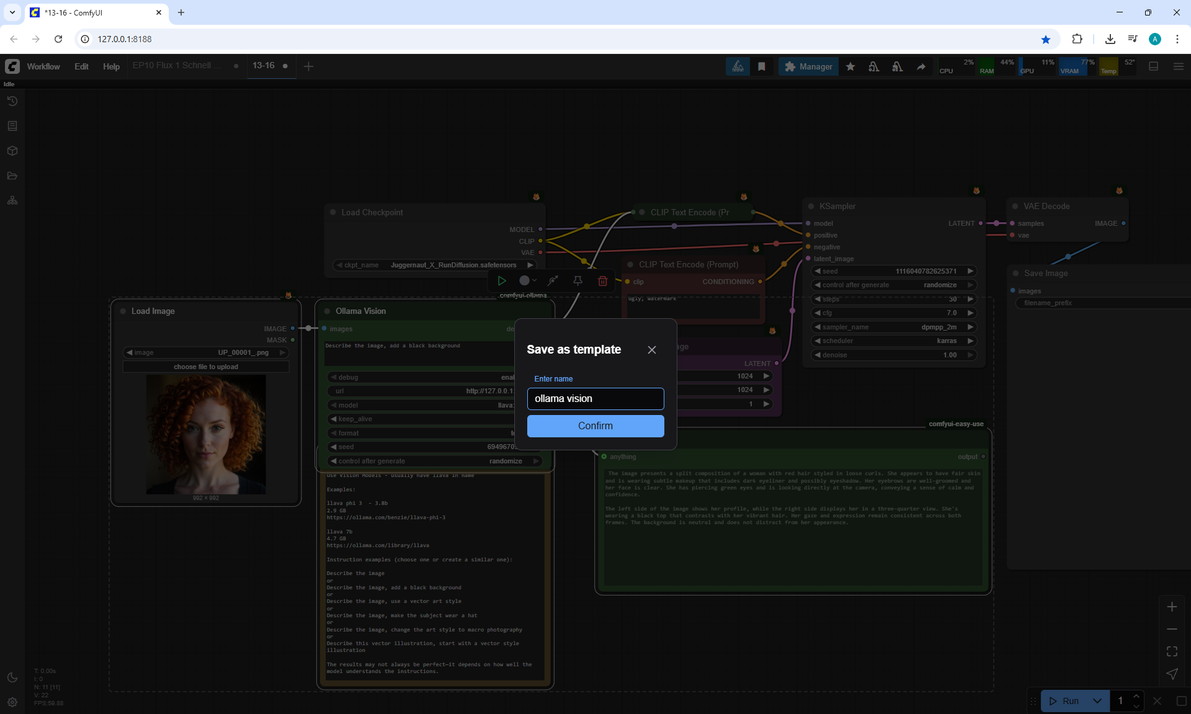The width and height of the screenshot is (1191, 714).
Task: Switch to the EP10 Flux 1 Schnell tab
Action: click(177, 65)
